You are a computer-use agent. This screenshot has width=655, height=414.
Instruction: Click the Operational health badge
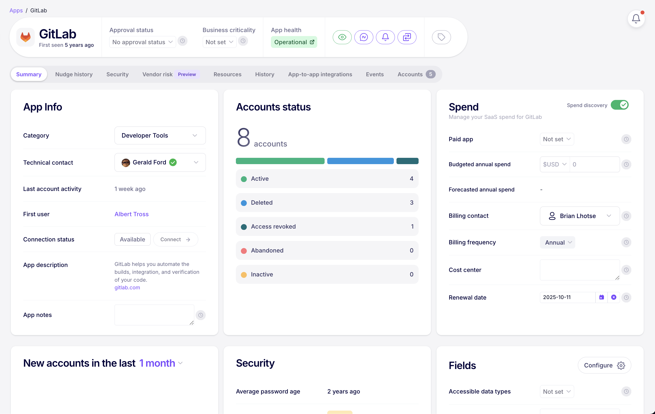click(294, 42)
